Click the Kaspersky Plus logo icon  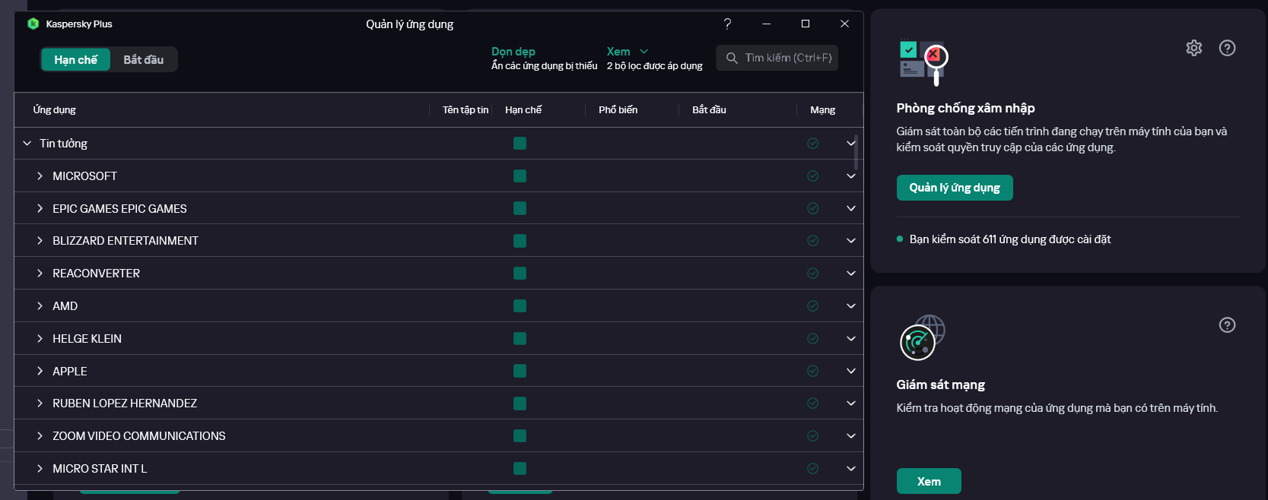pos(33,24)
